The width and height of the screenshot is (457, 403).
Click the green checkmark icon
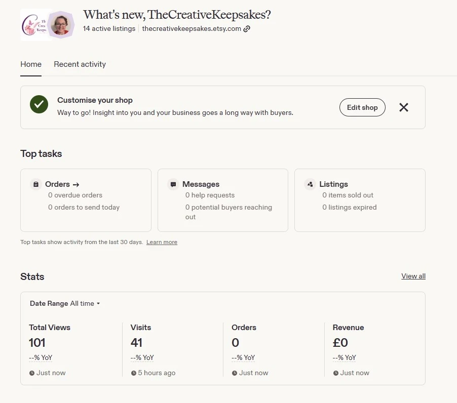(x=39, y=104)
